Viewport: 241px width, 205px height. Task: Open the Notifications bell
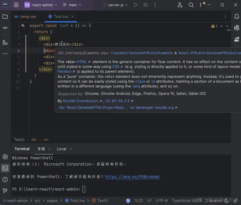[x=237, y=16]
